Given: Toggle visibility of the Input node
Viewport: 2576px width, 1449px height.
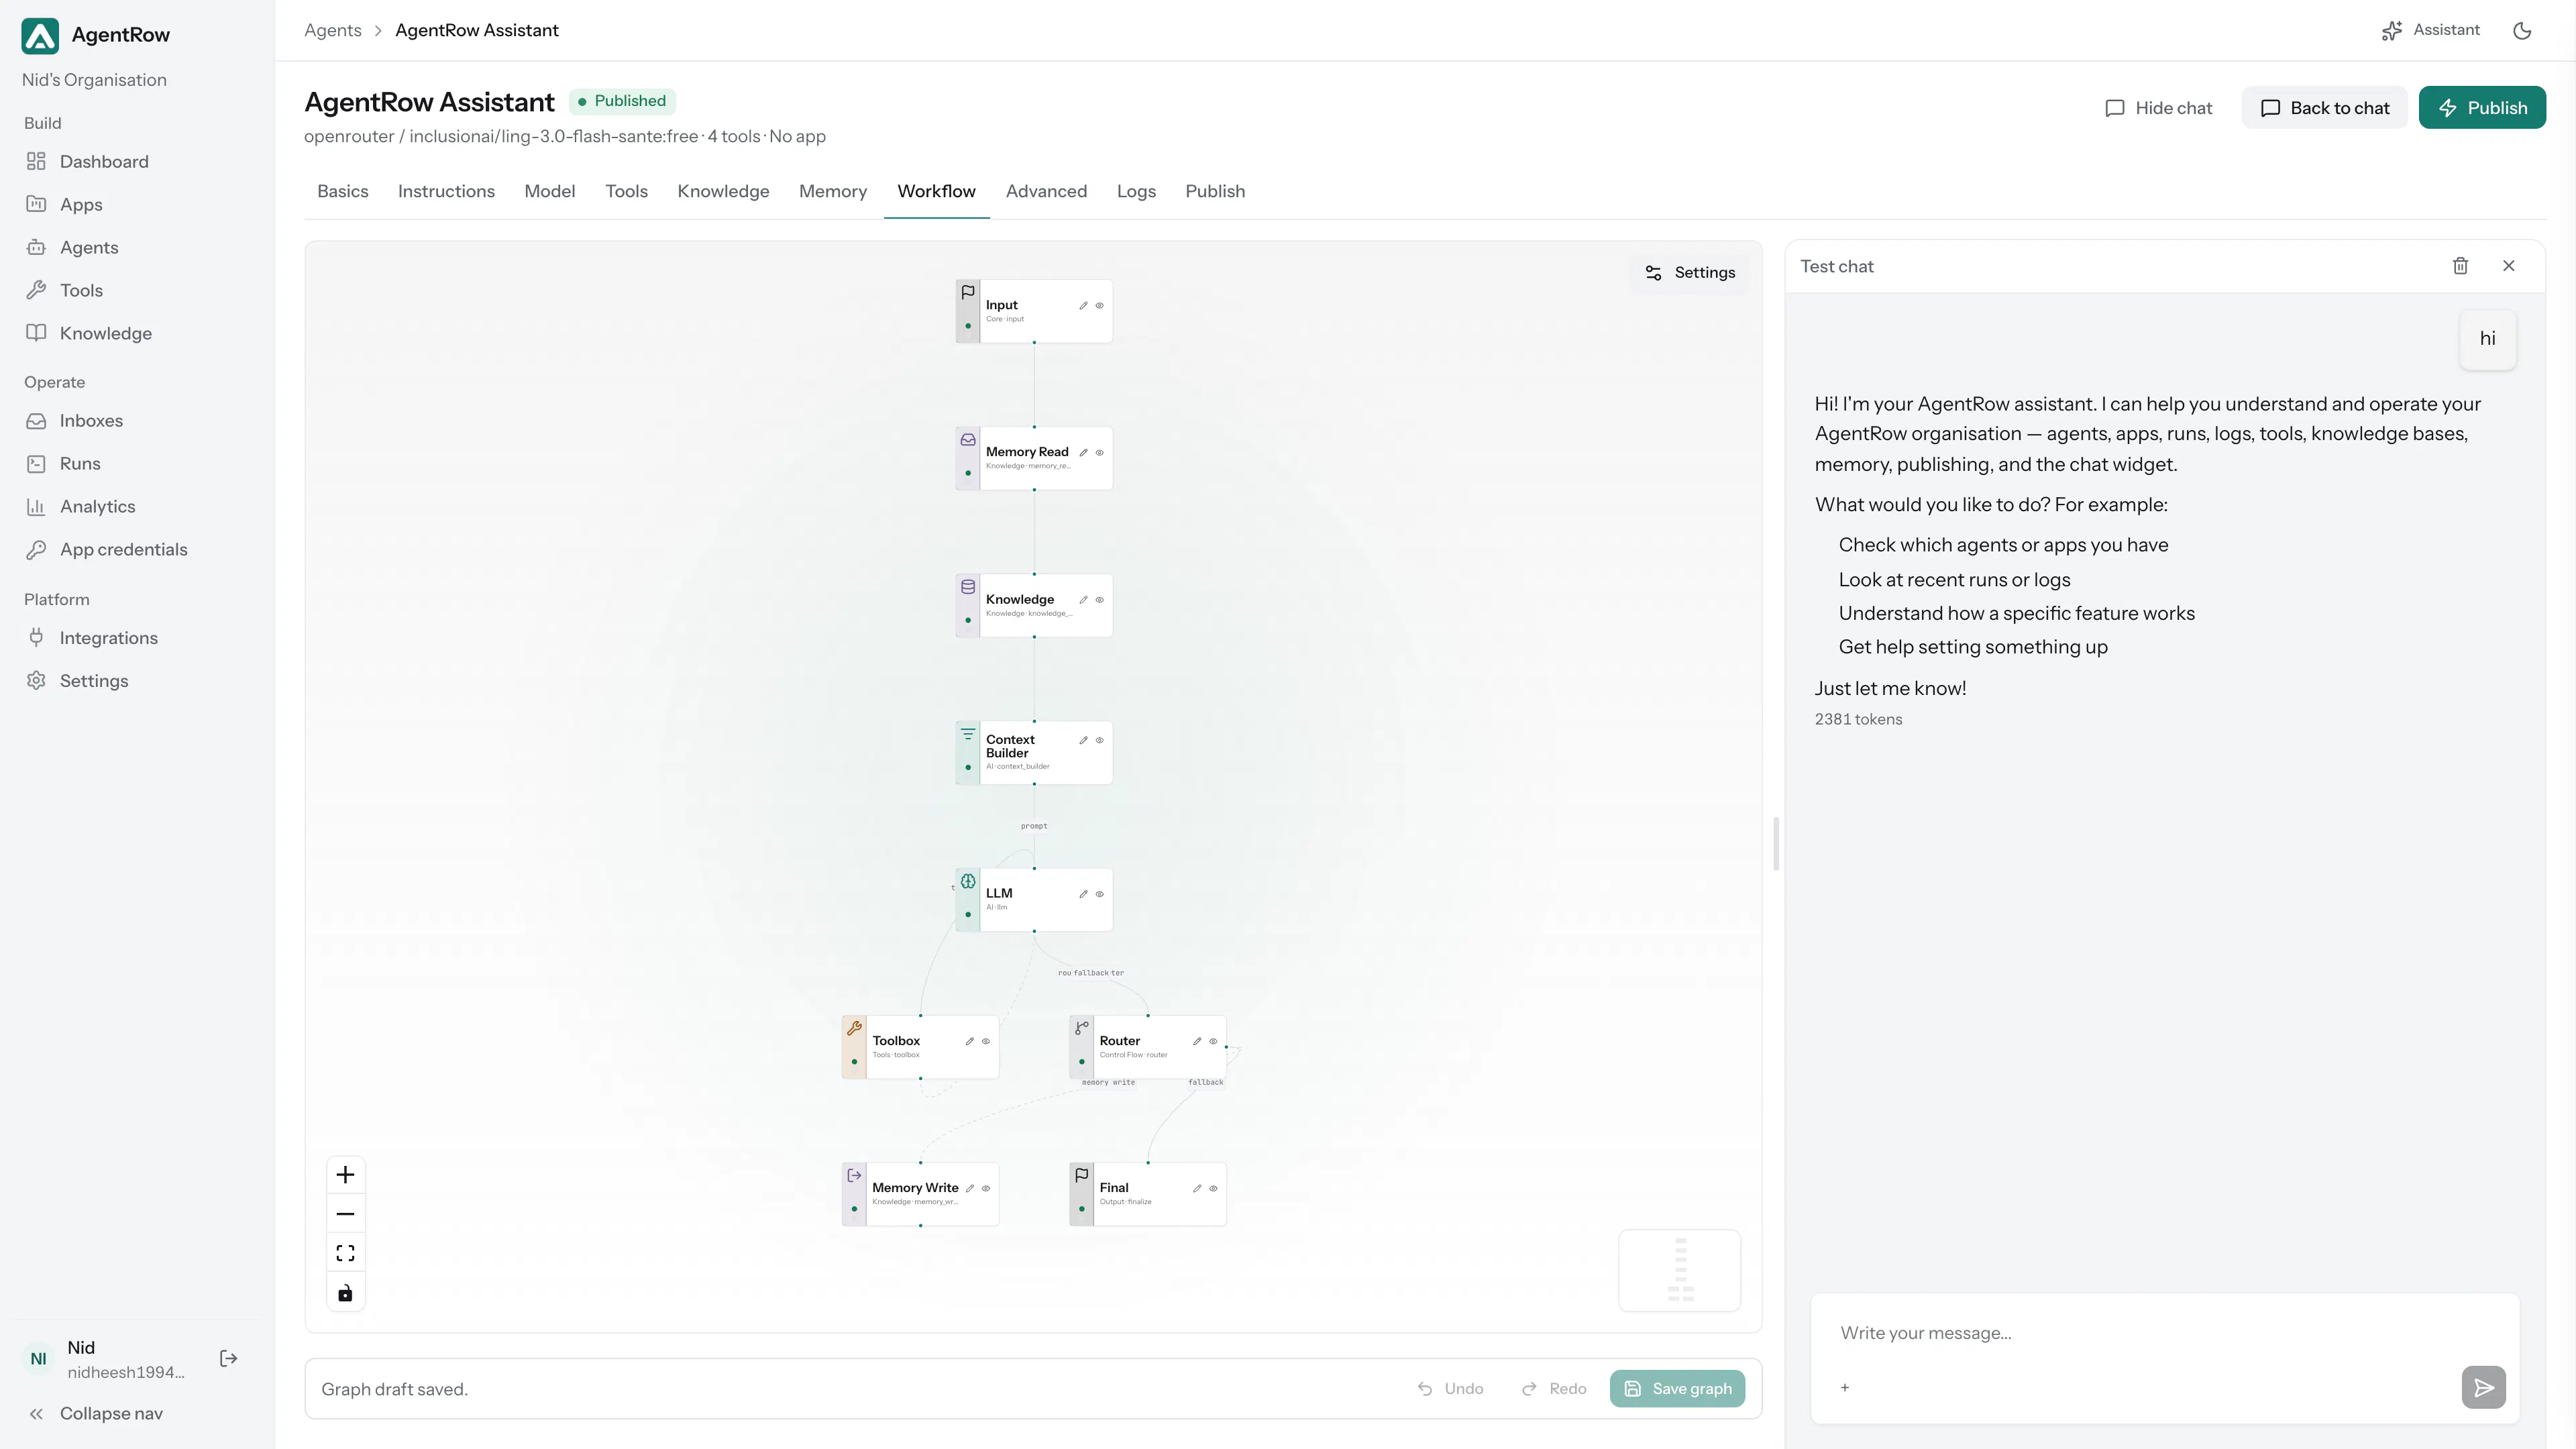Looking at the screenshot, I should (1099, 306).
